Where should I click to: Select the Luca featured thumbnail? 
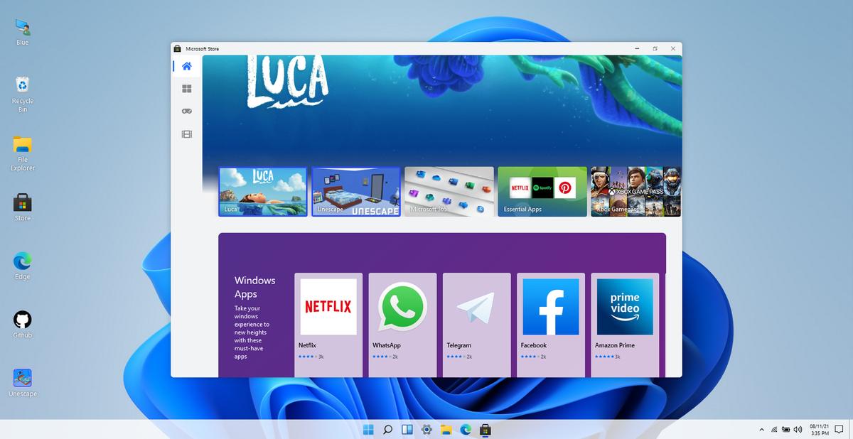(262, 191)
